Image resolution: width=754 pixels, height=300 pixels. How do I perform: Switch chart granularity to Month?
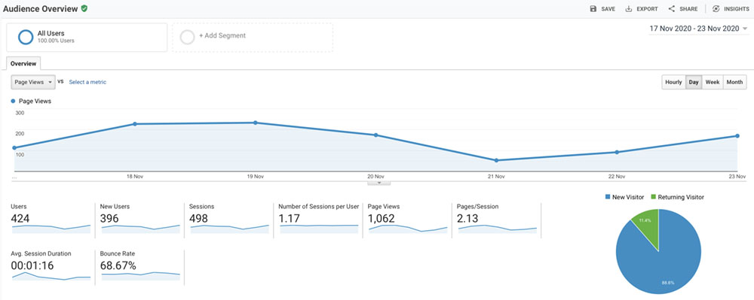[x=734, y=82]
